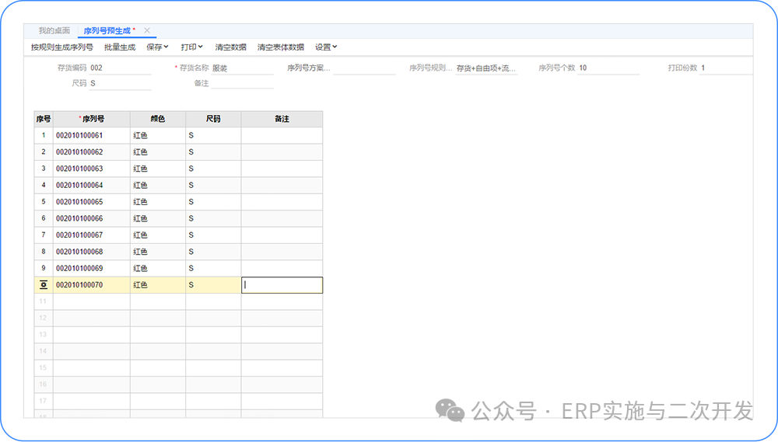Click the 颜色 cell in row 3
778x442 pixels.
[x=157, y=169]
